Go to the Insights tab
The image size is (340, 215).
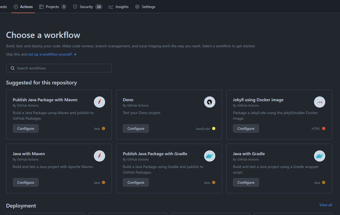click(119, 7)
